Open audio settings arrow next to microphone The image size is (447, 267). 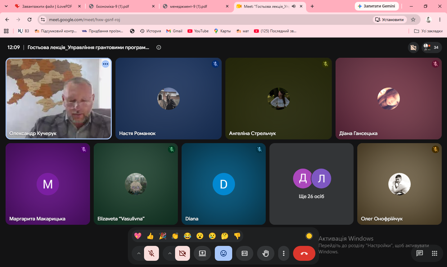139,253
